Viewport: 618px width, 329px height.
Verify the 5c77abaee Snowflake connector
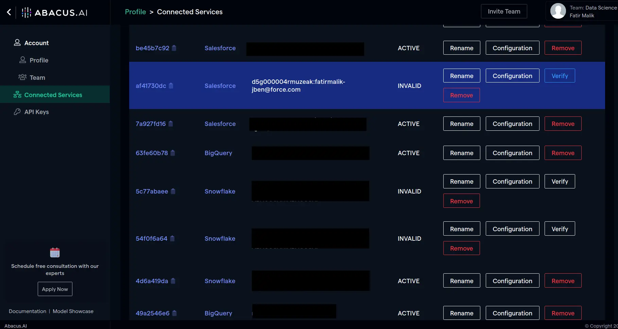coord(560,181)
